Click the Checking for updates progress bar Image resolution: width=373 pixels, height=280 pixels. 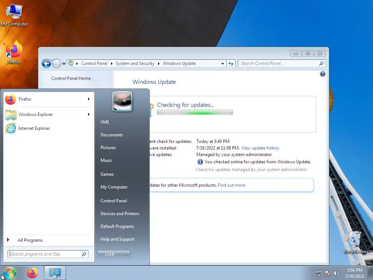(x=195, y=112)
